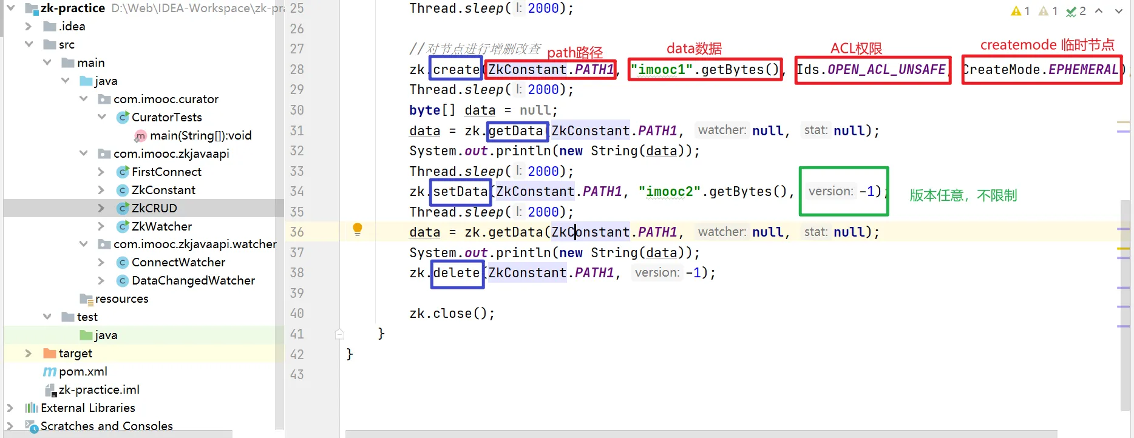Screen dimensions: 1134x438
Task: Click the main(String[]):void method icon
Action: (141, 136)
